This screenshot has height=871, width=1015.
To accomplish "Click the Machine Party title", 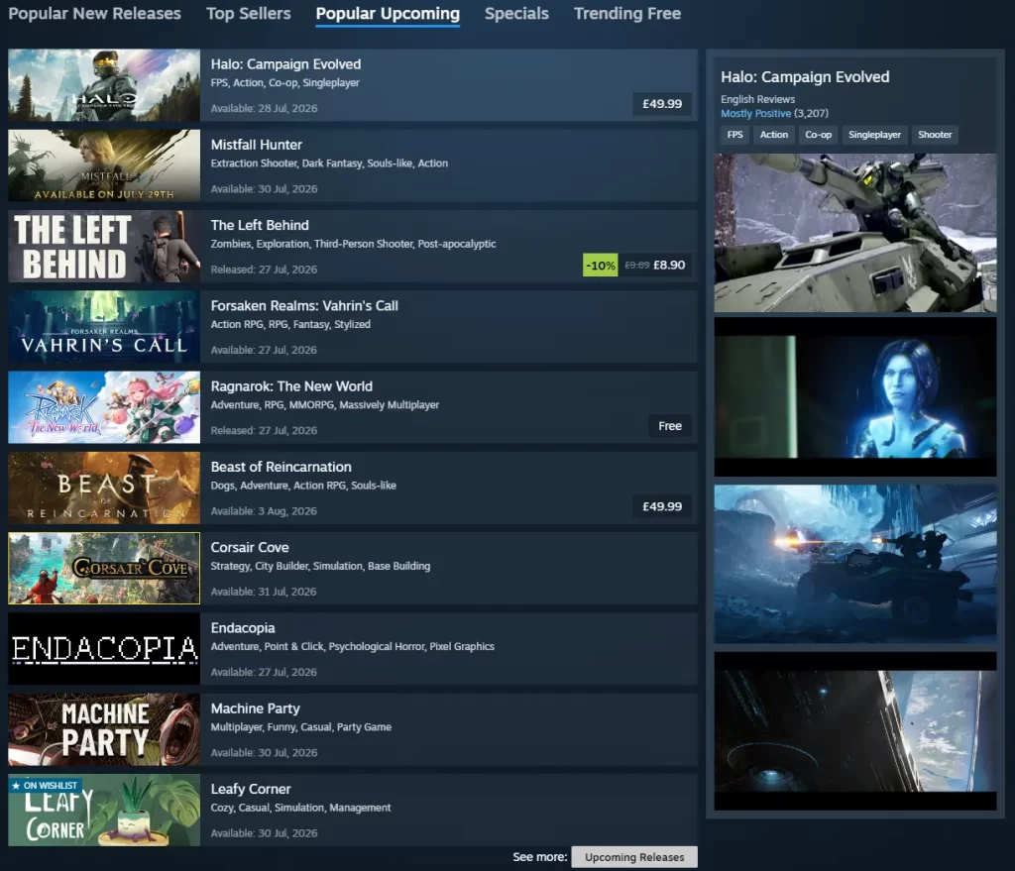I will [x=255, y=708].
